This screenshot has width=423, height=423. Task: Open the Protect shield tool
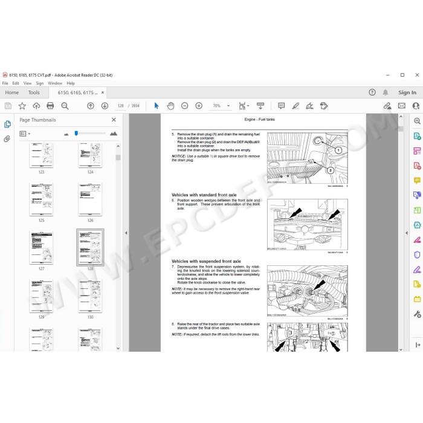point(417,254)
